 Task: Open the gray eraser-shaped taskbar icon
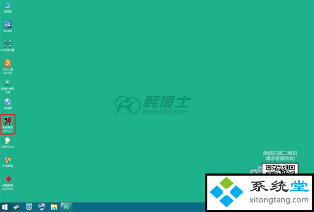point(17,207)
